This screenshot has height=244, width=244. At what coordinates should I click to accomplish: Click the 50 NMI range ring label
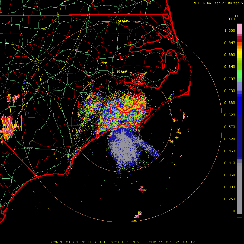tap(122, 72)
